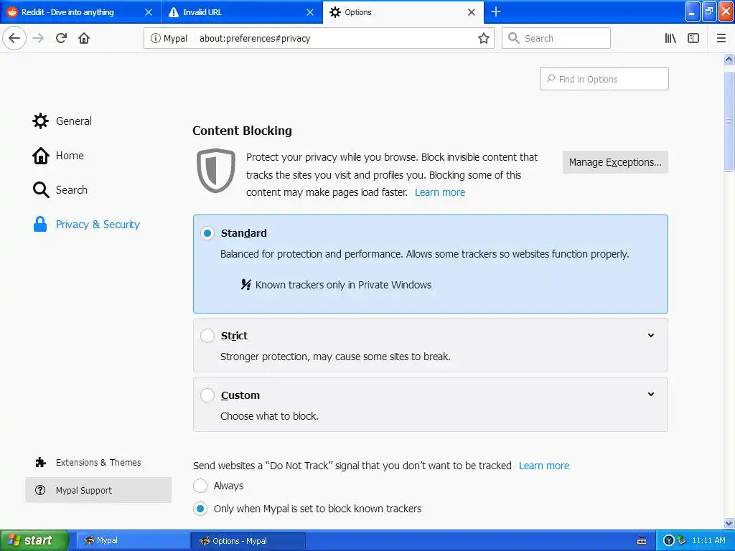The width and height of the screenshot is (735, 551).
Task: Switch to the Reddit - Dive into anything tab
Action: pyautogui.click(x=80, y=12)
